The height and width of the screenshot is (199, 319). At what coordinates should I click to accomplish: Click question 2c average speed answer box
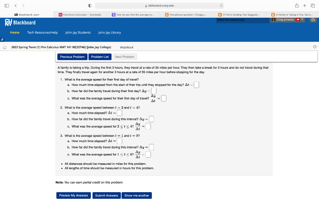pyautogui.click(x=148, y=126)
